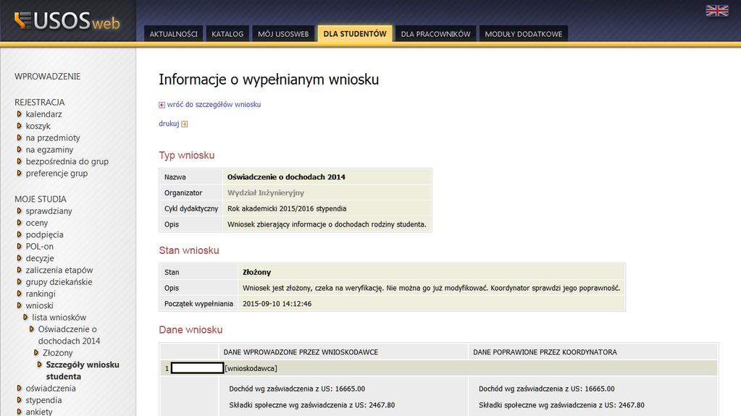
Task: Click the Złożony status value
Action: click(256, 272)
